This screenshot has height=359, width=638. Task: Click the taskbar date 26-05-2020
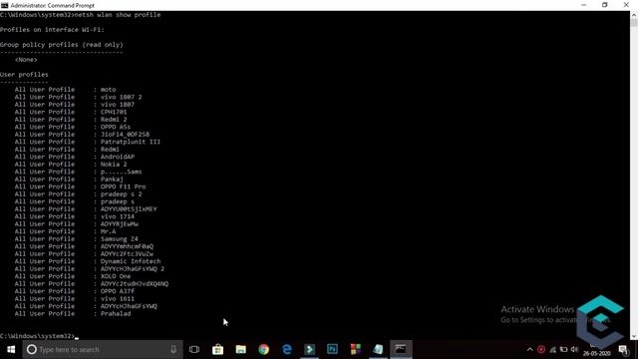click(596, 353)
